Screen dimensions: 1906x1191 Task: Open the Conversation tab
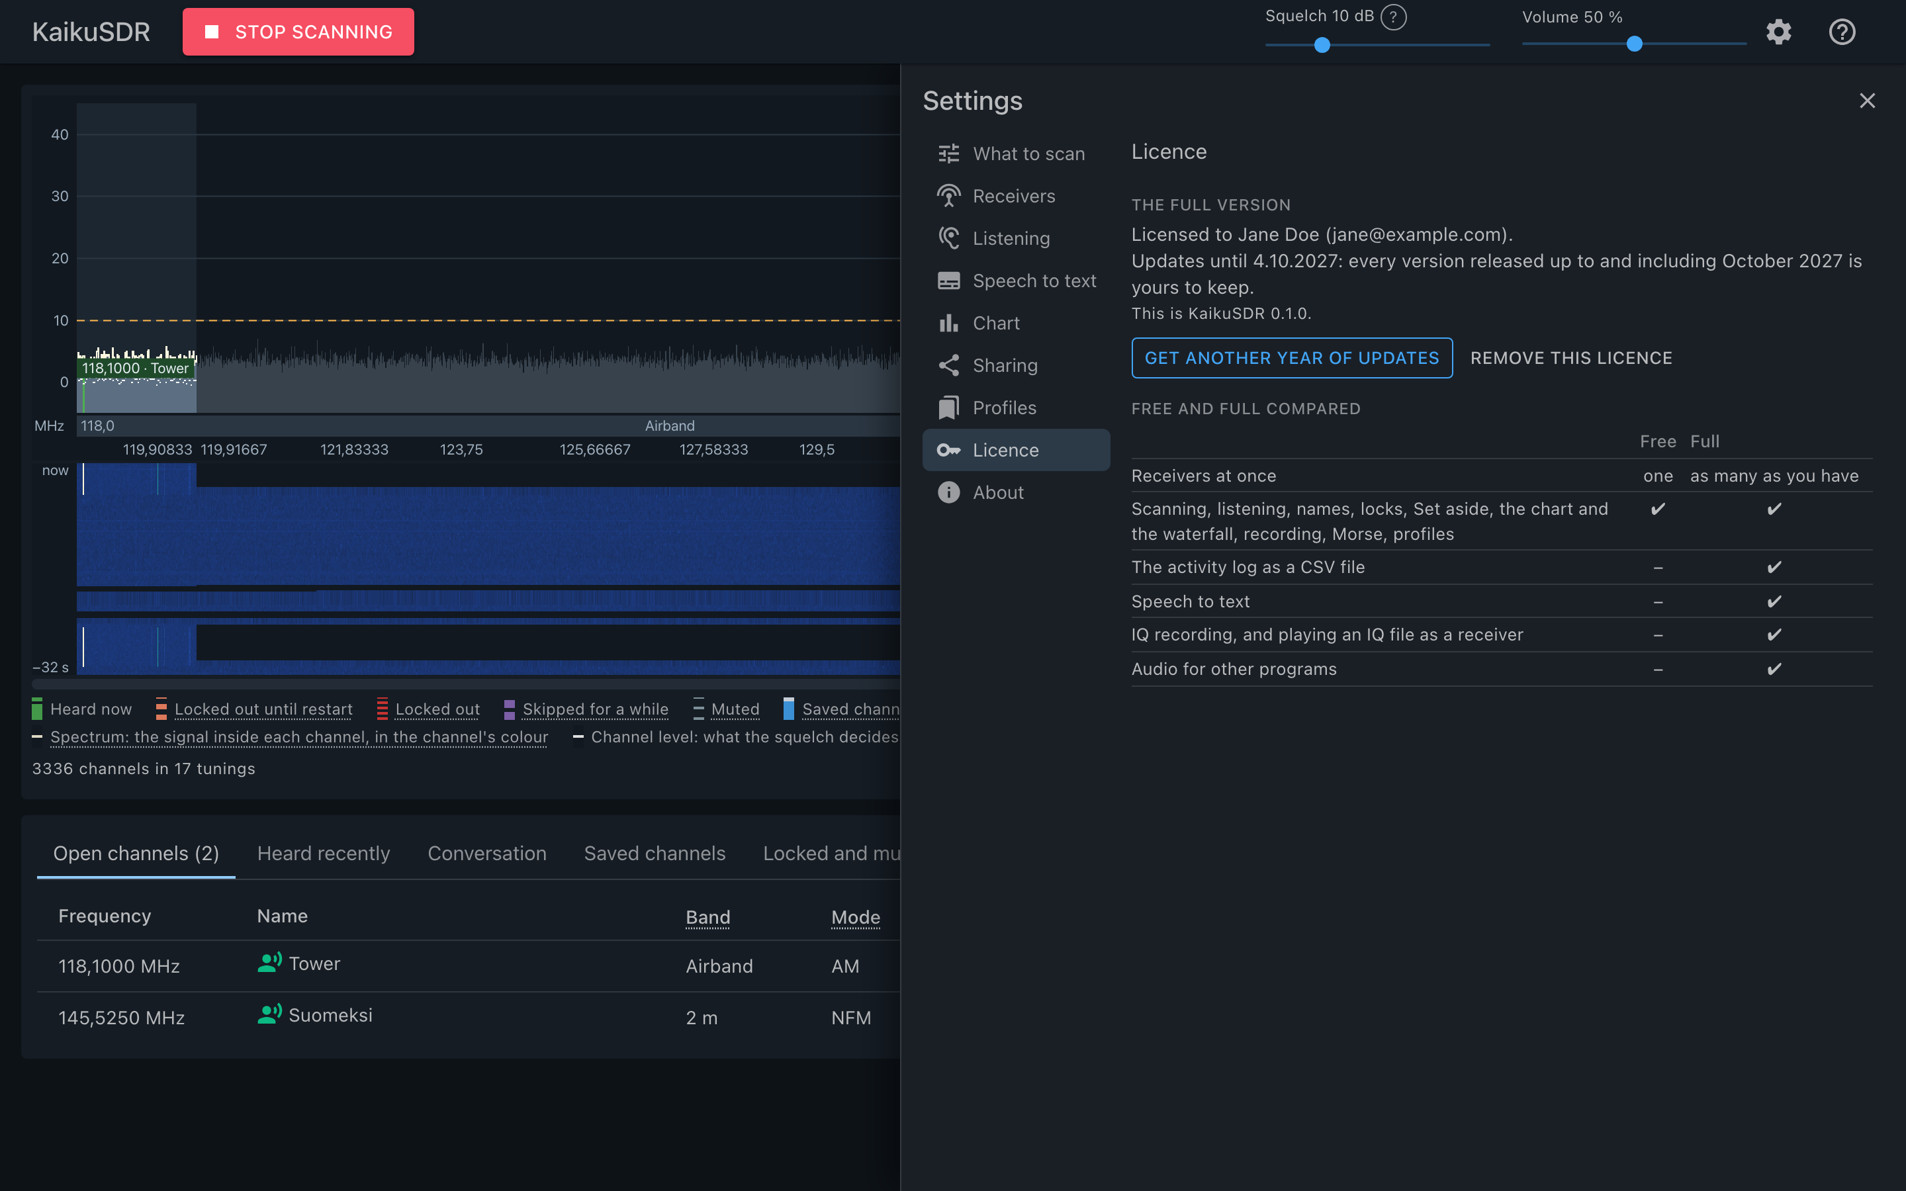486,853
